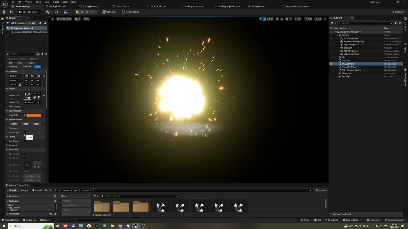Toggle visibility of NS_Explosion in the Outliner

(331, 64)
